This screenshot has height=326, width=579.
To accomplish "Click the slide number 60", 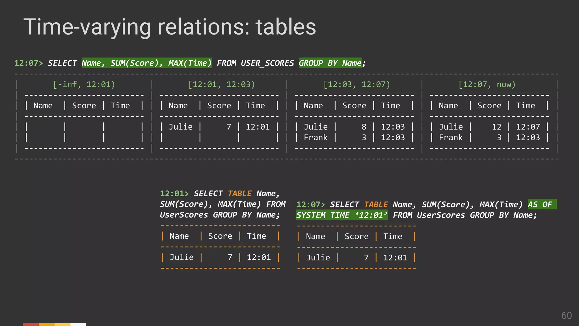I will 567,316.
